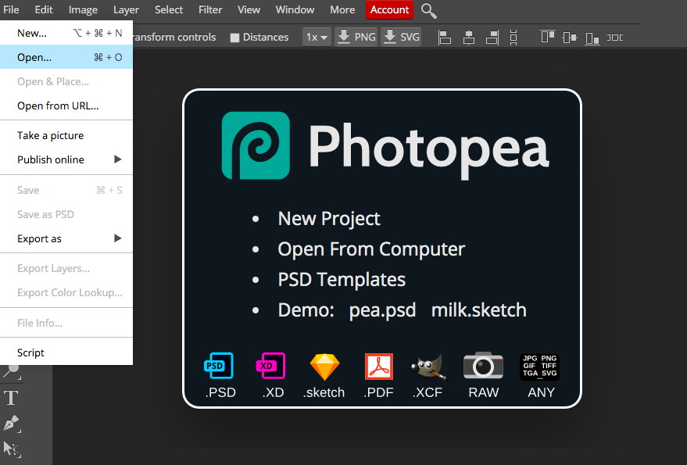Select the Path Select arrow tool
This screenshot has height=465, width=687.
pyautogui.click(x=12, y=449)
